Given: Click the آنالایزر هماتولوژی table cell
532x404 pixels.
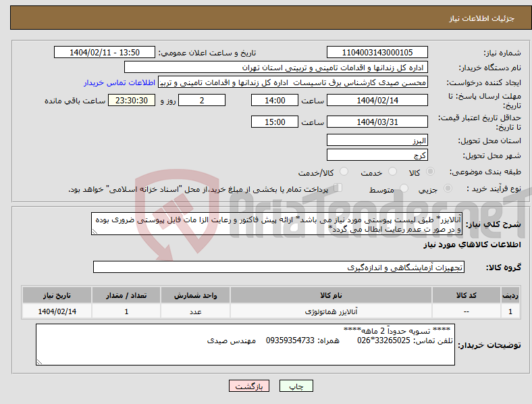Looking at the screenshot, I should pos(331,311).
